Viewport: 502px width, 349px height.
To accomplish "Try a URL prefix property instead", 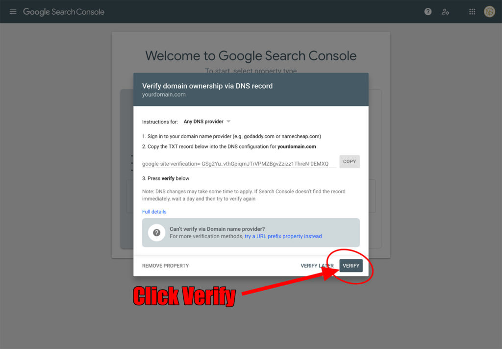I will [x=283, y=236].
